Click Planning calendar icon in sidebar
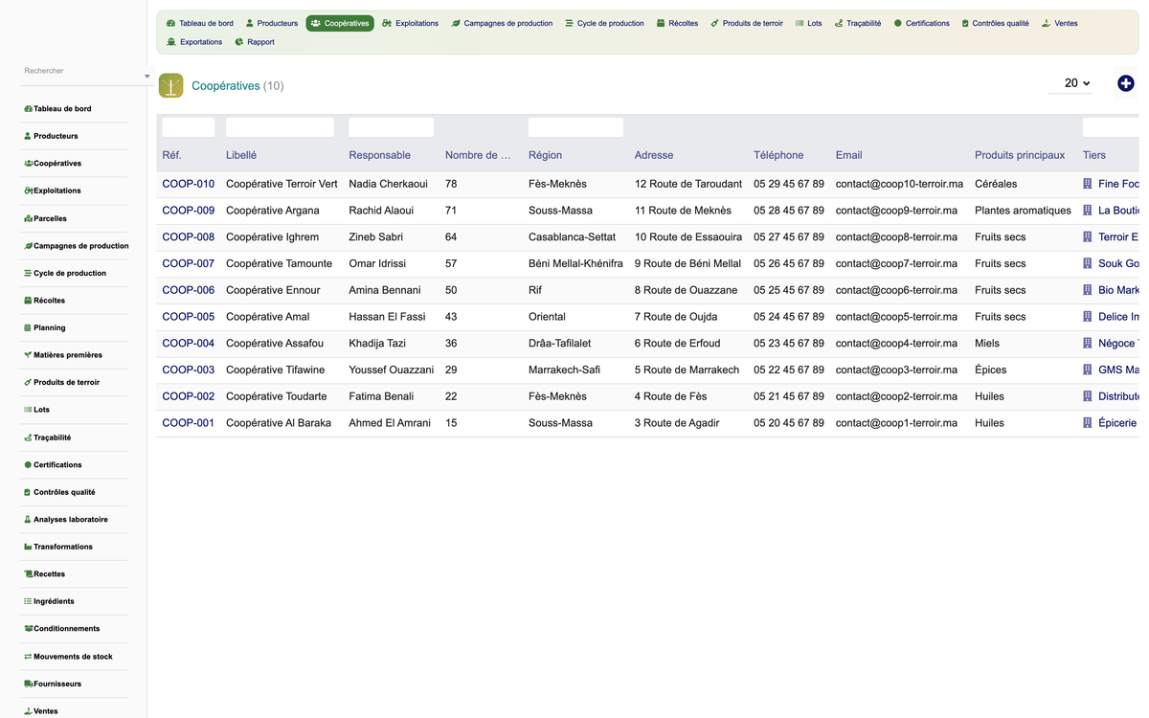Image resolution: width=1149 pixels, height=718 pixels. tap(28, 327)
